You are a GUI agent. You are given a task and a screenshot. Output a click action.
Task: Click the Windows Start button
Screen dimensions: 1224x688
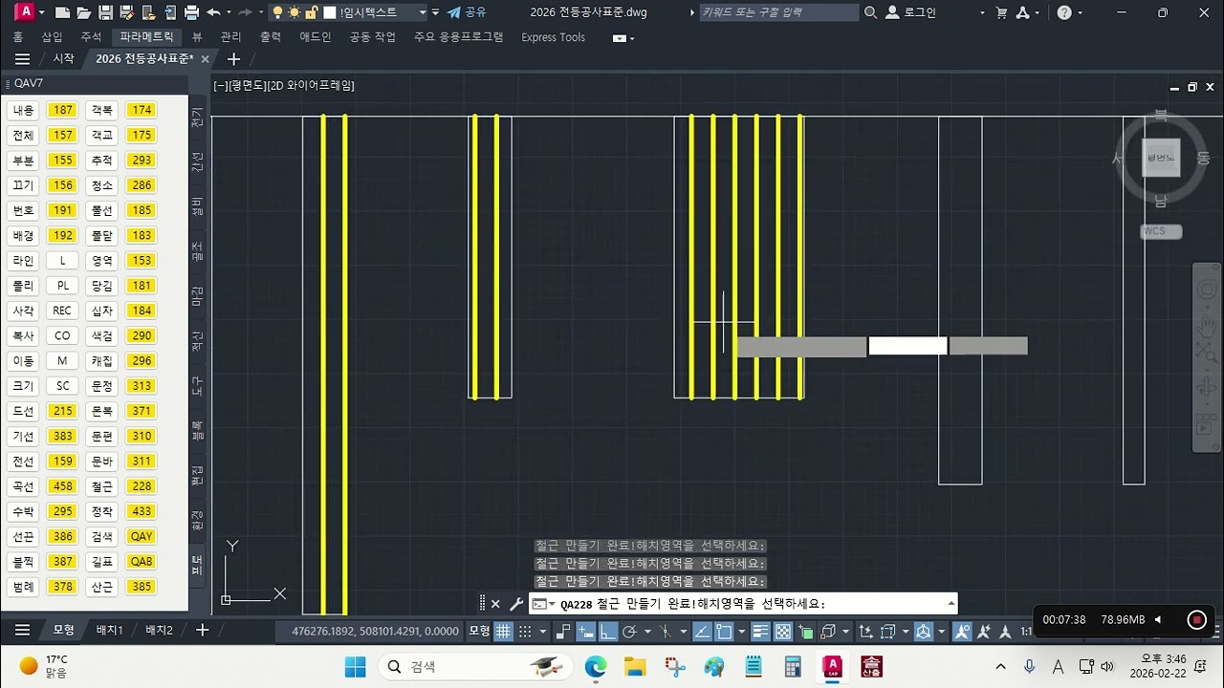pos(356,666)
